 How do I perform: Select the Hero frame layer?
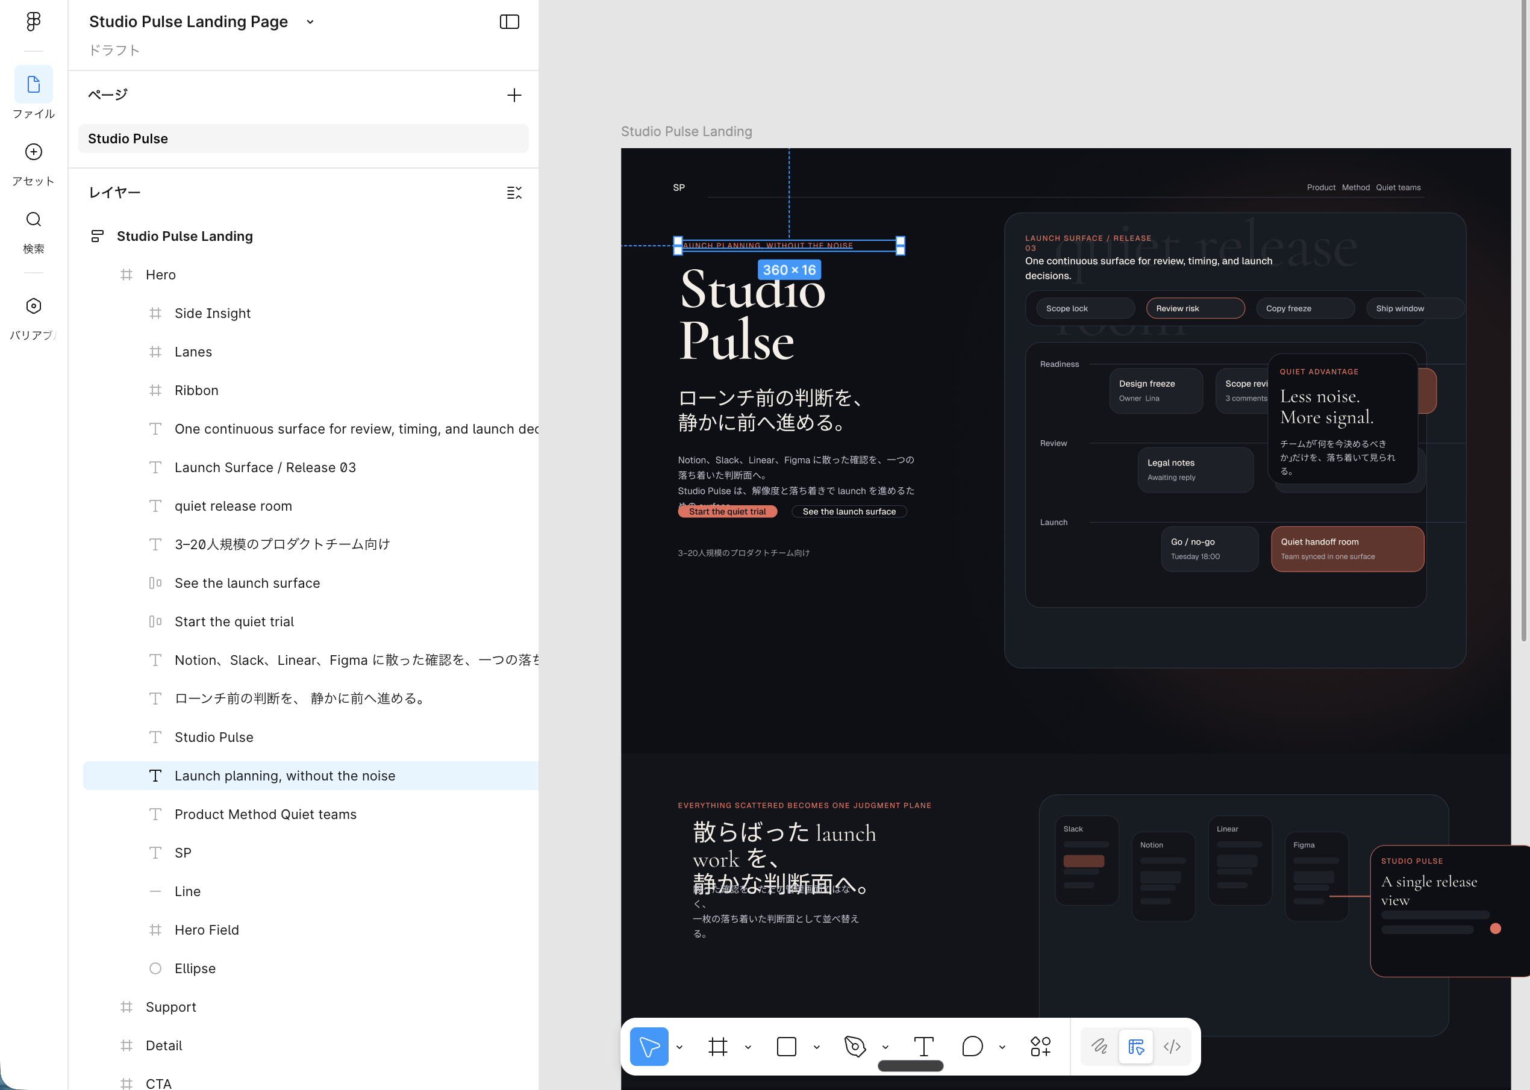pyautogui.click(x=311, y=275)
